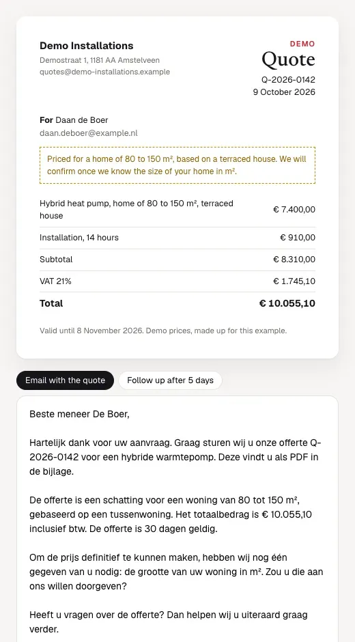This screenshot has height=642, width=355.
Task: Select the Hybrid heat pump line item
Action: 177,210
